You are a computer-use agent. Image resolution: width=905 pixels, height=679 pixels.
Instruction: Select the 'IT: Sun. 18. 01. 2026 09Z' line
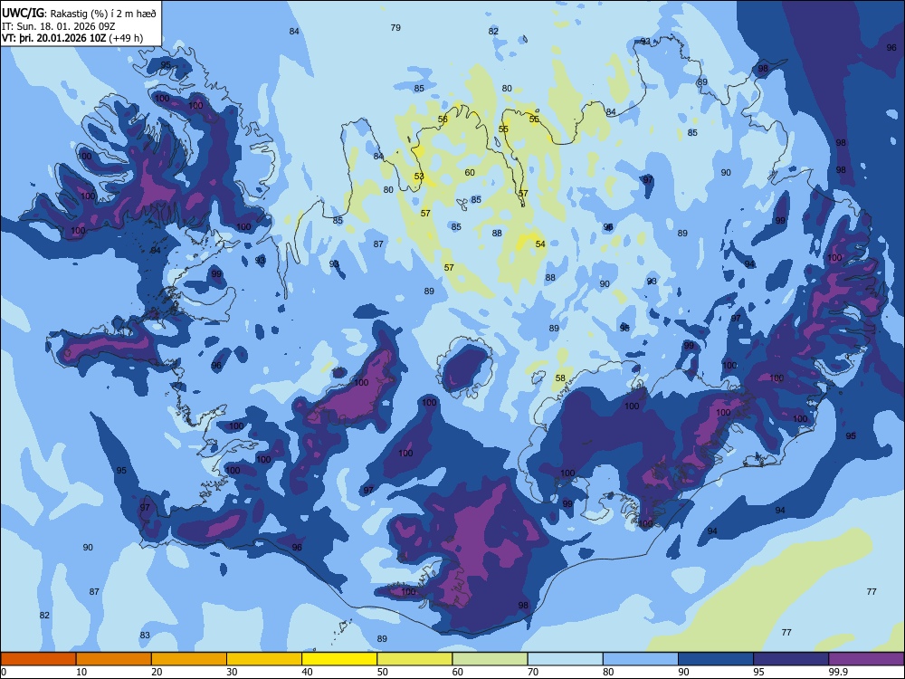coord(58,26)
